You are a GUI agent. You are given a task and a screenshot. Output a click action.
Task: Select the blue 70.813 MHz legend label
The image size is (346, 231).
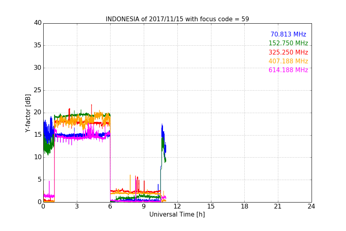click(x=288, y=34)
